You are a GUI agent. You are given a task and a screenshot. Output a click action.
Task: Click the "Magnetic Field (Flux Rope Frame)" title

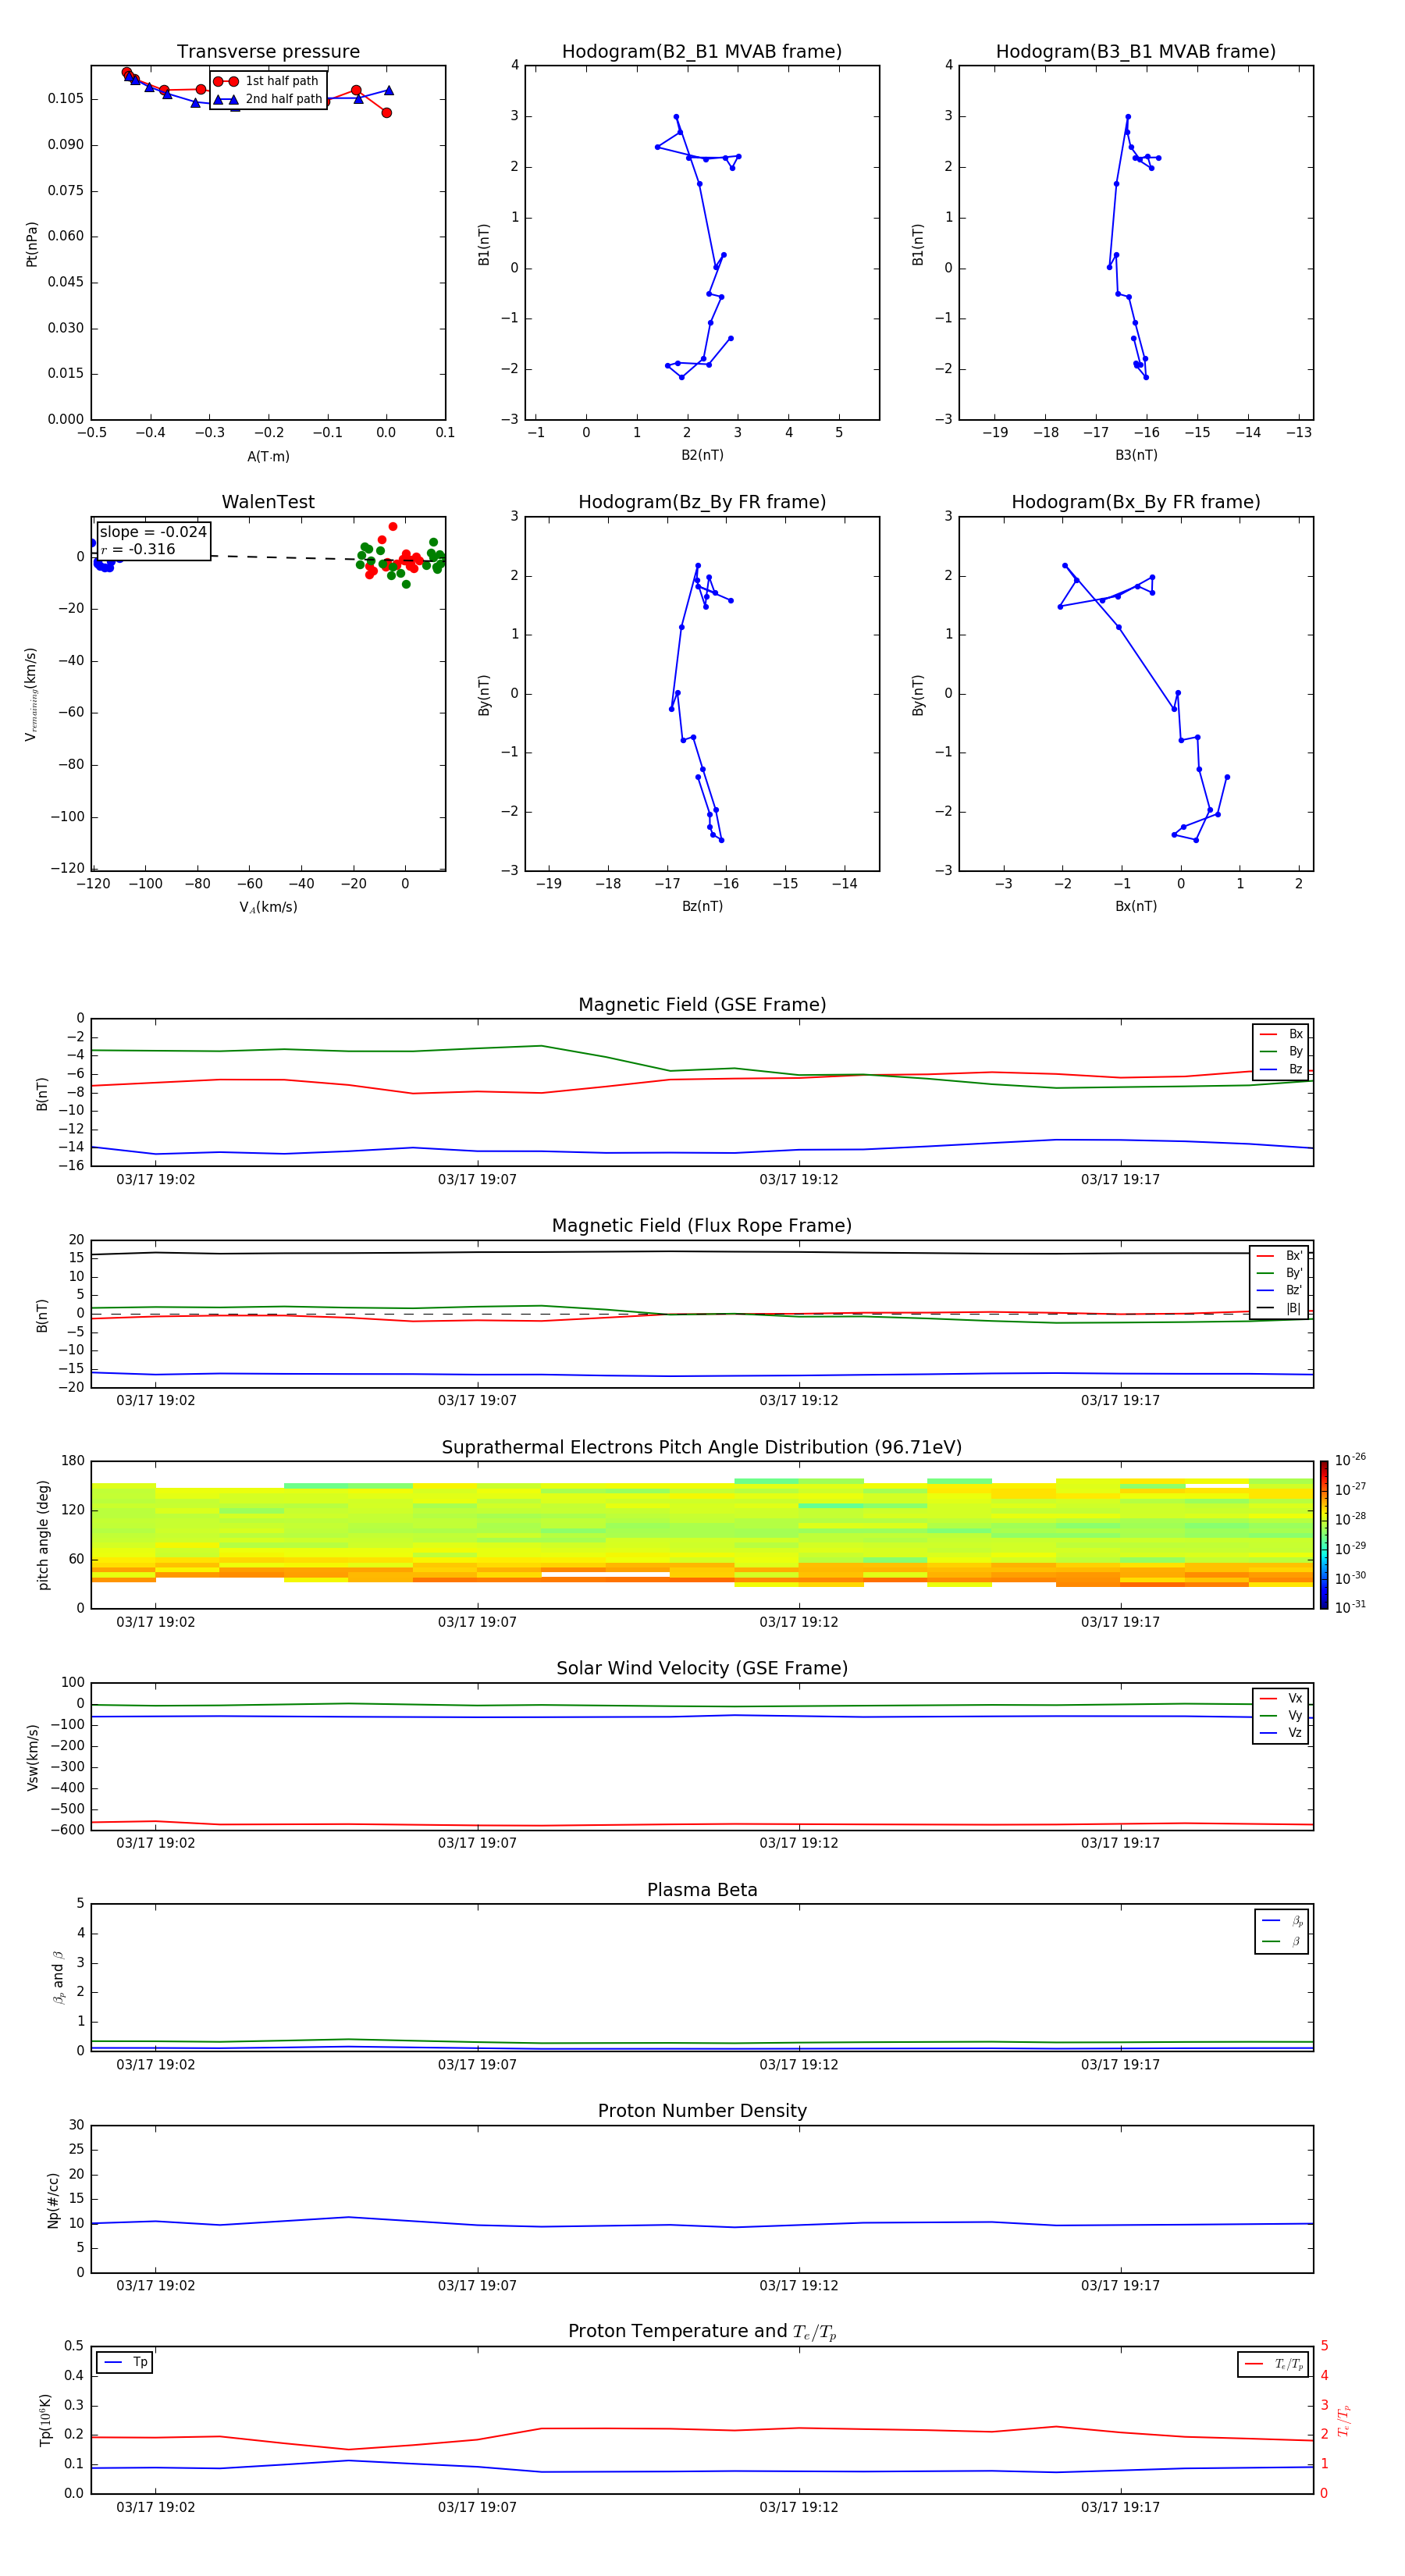(x=702, y=1226)
